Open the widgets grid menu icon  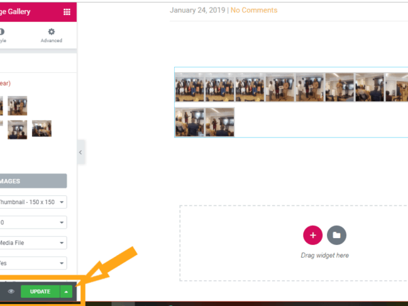[x=67, y=12]
